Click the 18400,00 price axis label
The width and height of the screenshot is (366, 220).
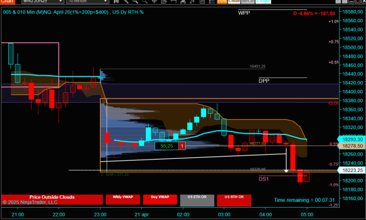point(353,92)
